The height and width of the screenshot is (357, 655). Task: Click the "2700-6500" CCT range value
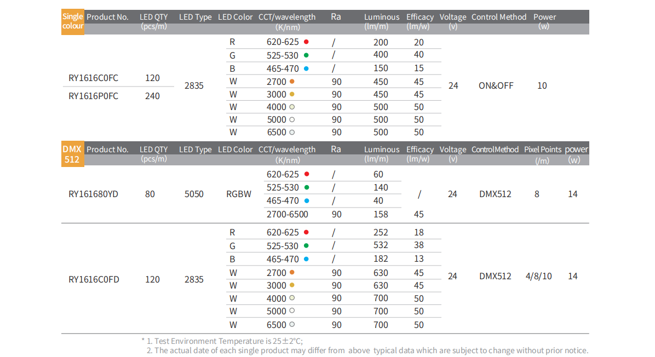[287, 215]
